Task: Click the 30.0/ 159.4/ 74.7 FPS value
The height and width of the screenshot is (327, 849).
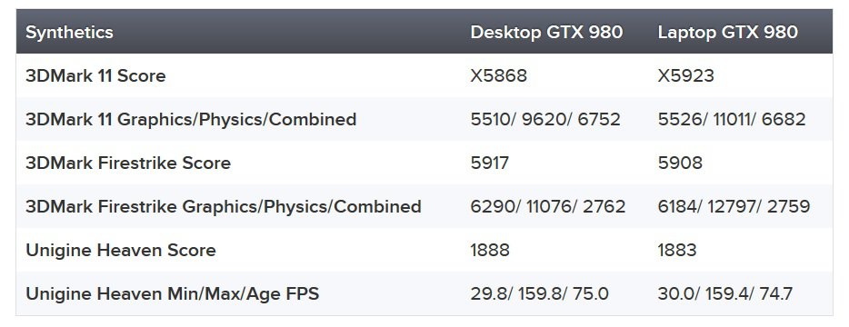Action: tap(725, 294)
